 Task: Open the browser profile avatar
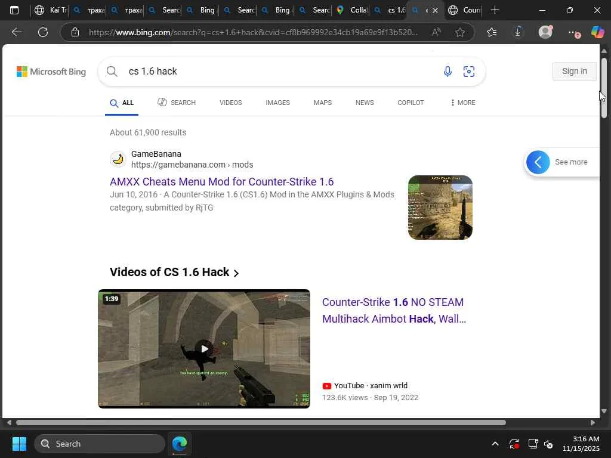pyautogui.click(x=545, y=32)
